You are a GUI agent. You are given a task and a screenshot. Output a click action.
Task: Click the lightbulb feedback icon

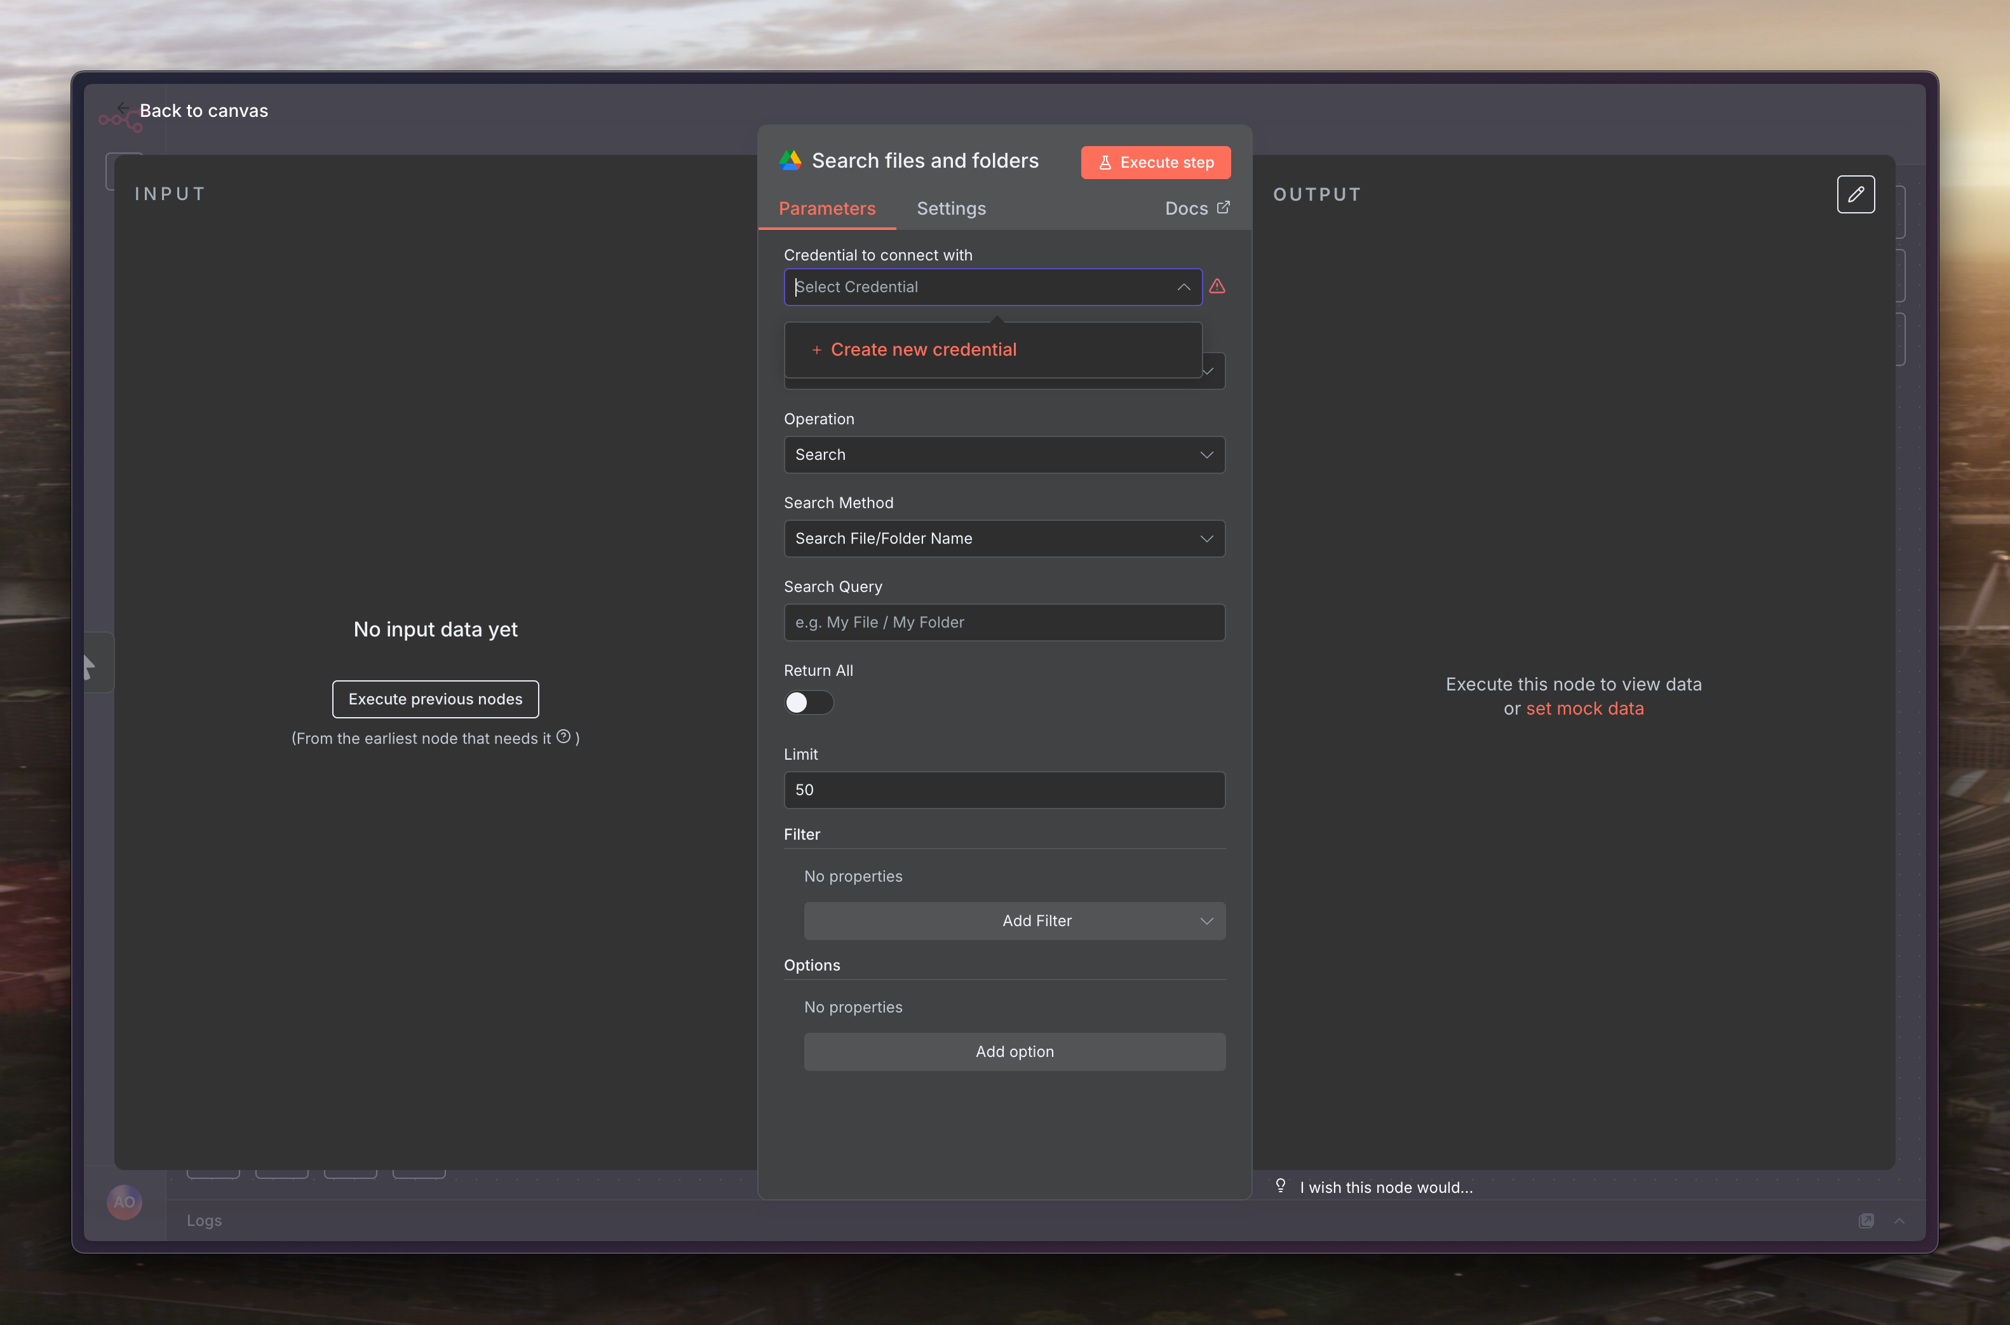pyautogui.click(x=1281, y=1185)
